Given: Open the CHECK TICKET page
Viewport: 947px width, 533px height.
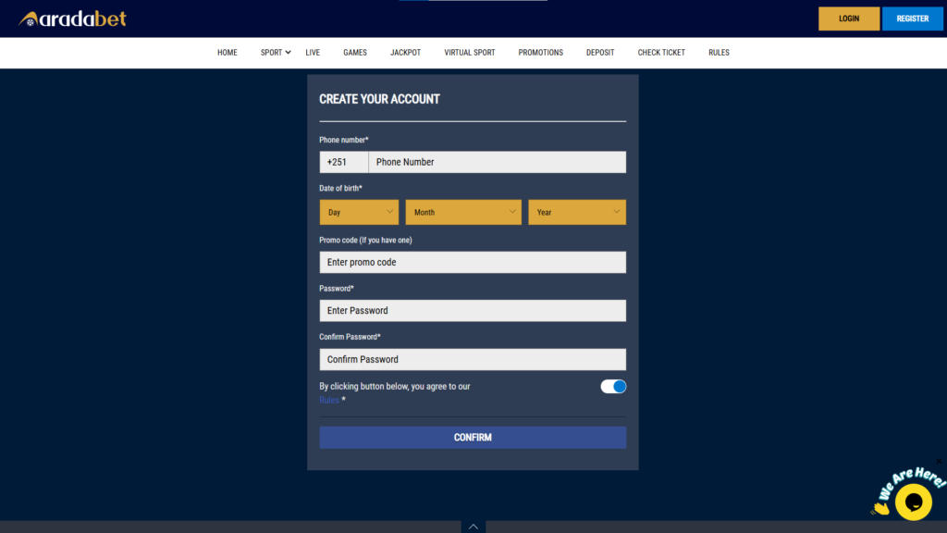Looking at the screenshot, I should [660, 53].
